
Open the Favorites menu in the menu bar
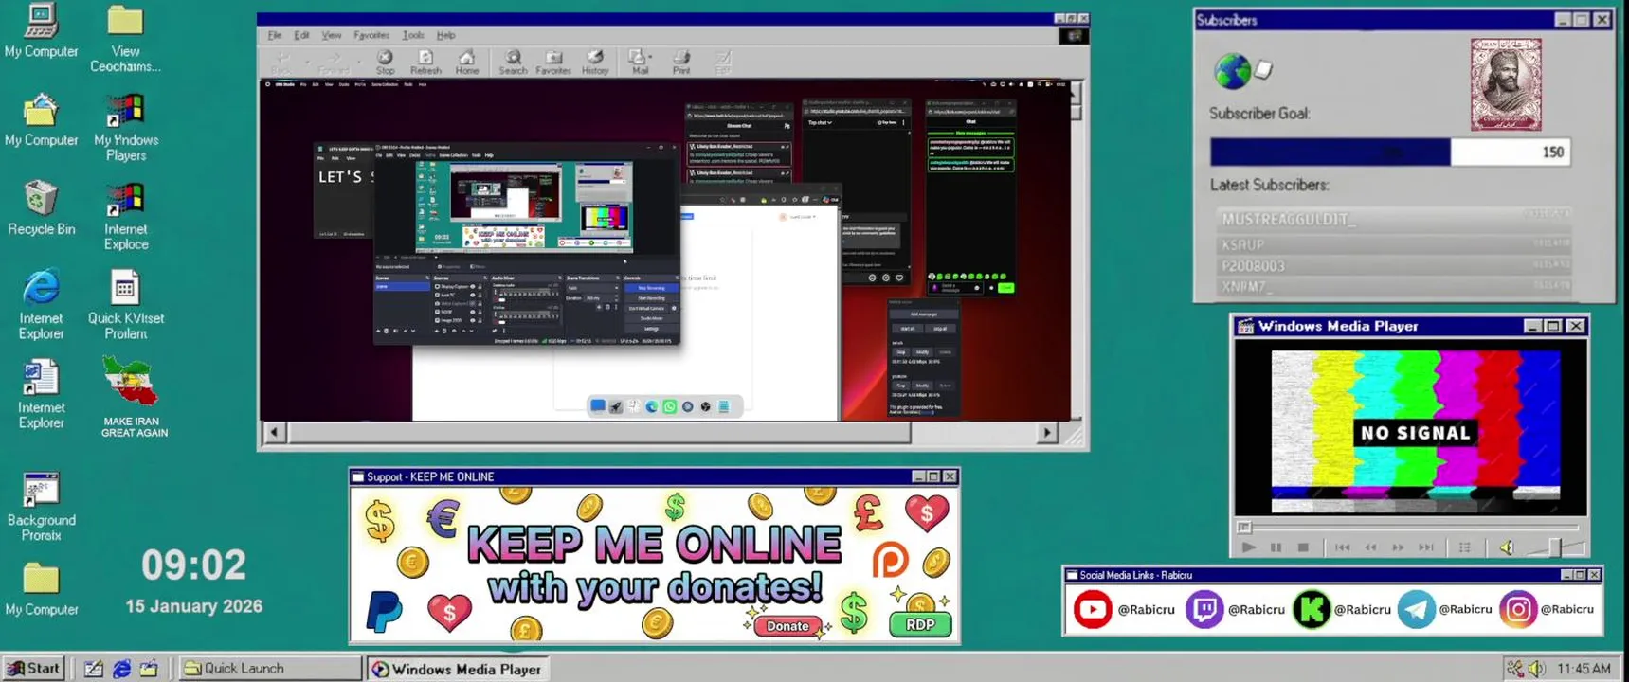(371, 35)
